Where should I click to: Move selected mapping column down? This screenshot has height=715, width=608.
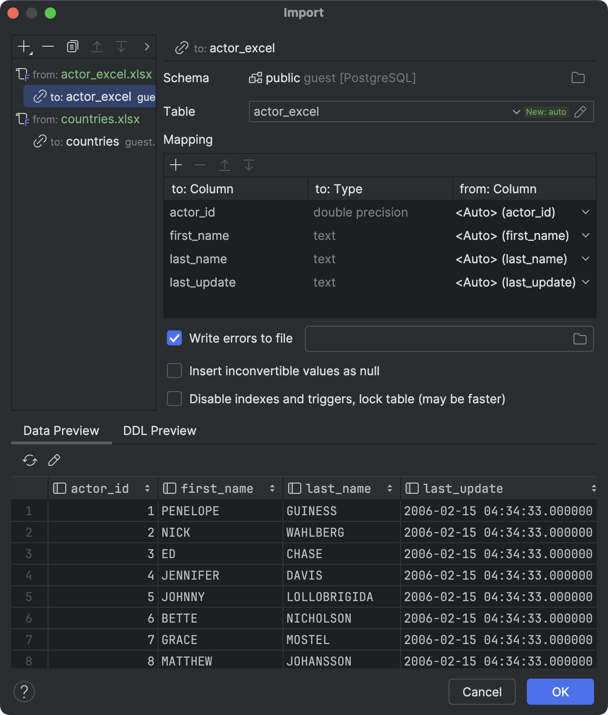coord(249,165)
